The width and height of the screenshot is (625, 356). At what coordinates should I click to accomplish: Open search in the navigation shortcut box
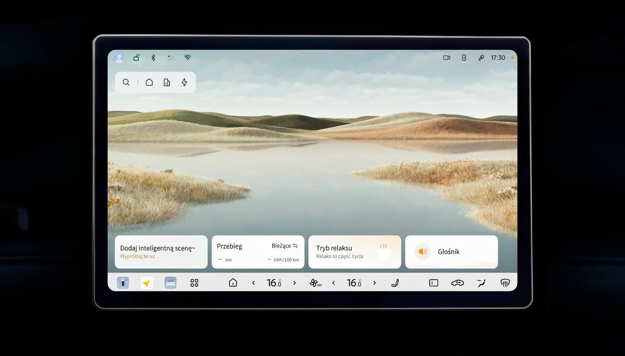tap(126, 82)
